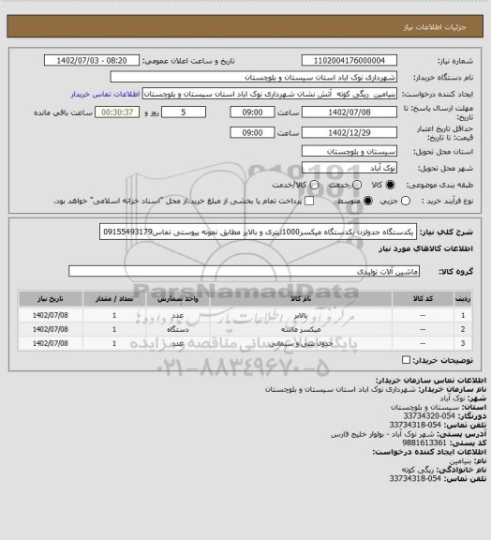Click the دستگاه unit cell
This screenshot has height=540, width=491.
pyautogui.click(x=178, y=330)
